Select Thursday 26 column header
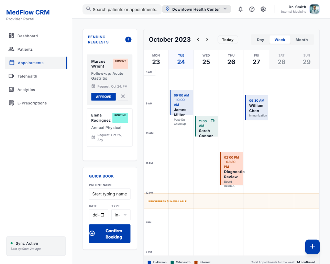The image size is (330, 264). pos(231,60)
